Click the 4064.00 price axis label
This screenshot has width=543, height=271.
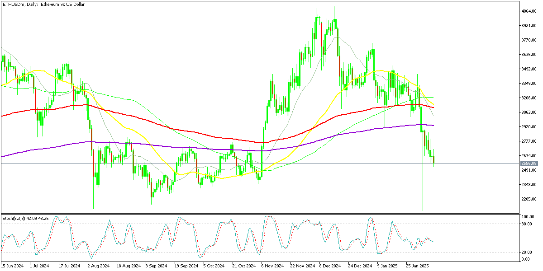[529, 11]
